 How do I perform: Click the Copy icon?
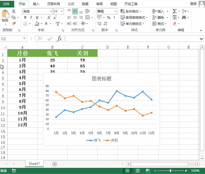(x=13, y=17)
